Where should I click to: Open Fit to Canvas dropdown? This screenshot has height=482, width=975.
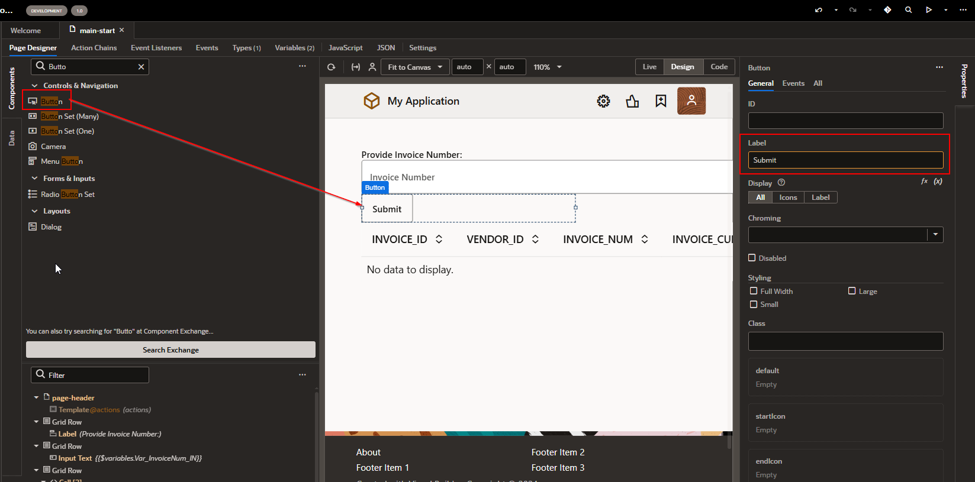click(415, 67)
